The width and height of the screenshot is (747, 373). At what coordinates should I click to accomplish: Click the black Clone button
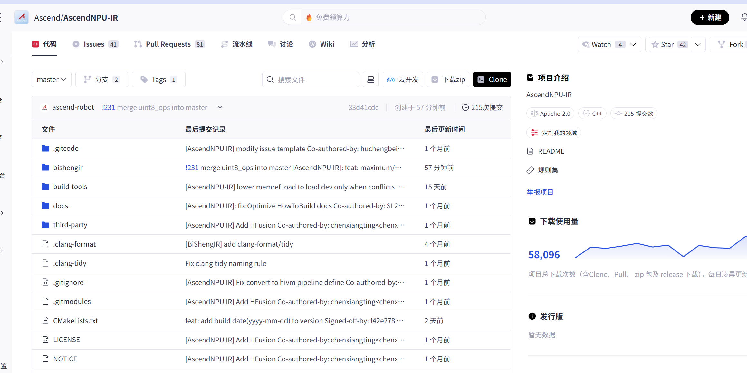click(x=492, y=79)
